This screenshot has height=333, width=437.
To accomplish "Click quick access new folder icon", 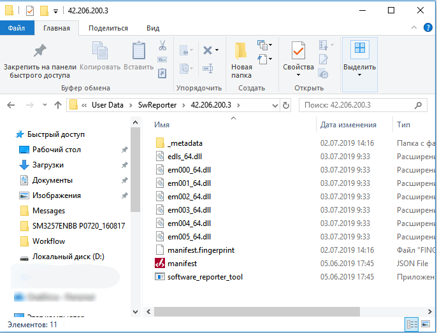I will (x=44, y=11).
